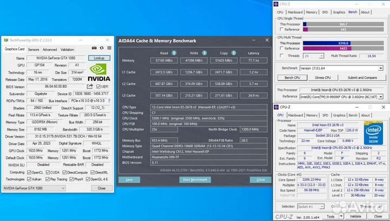Click the Memory Latency value 77.7 ns
The height and width of the screenshot is (221, 390).
point(253,61)
